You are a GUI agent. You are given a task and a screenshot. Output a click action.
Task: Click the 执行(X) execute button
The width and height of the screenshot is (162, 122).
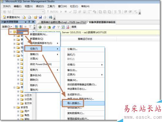click(53, 12)
